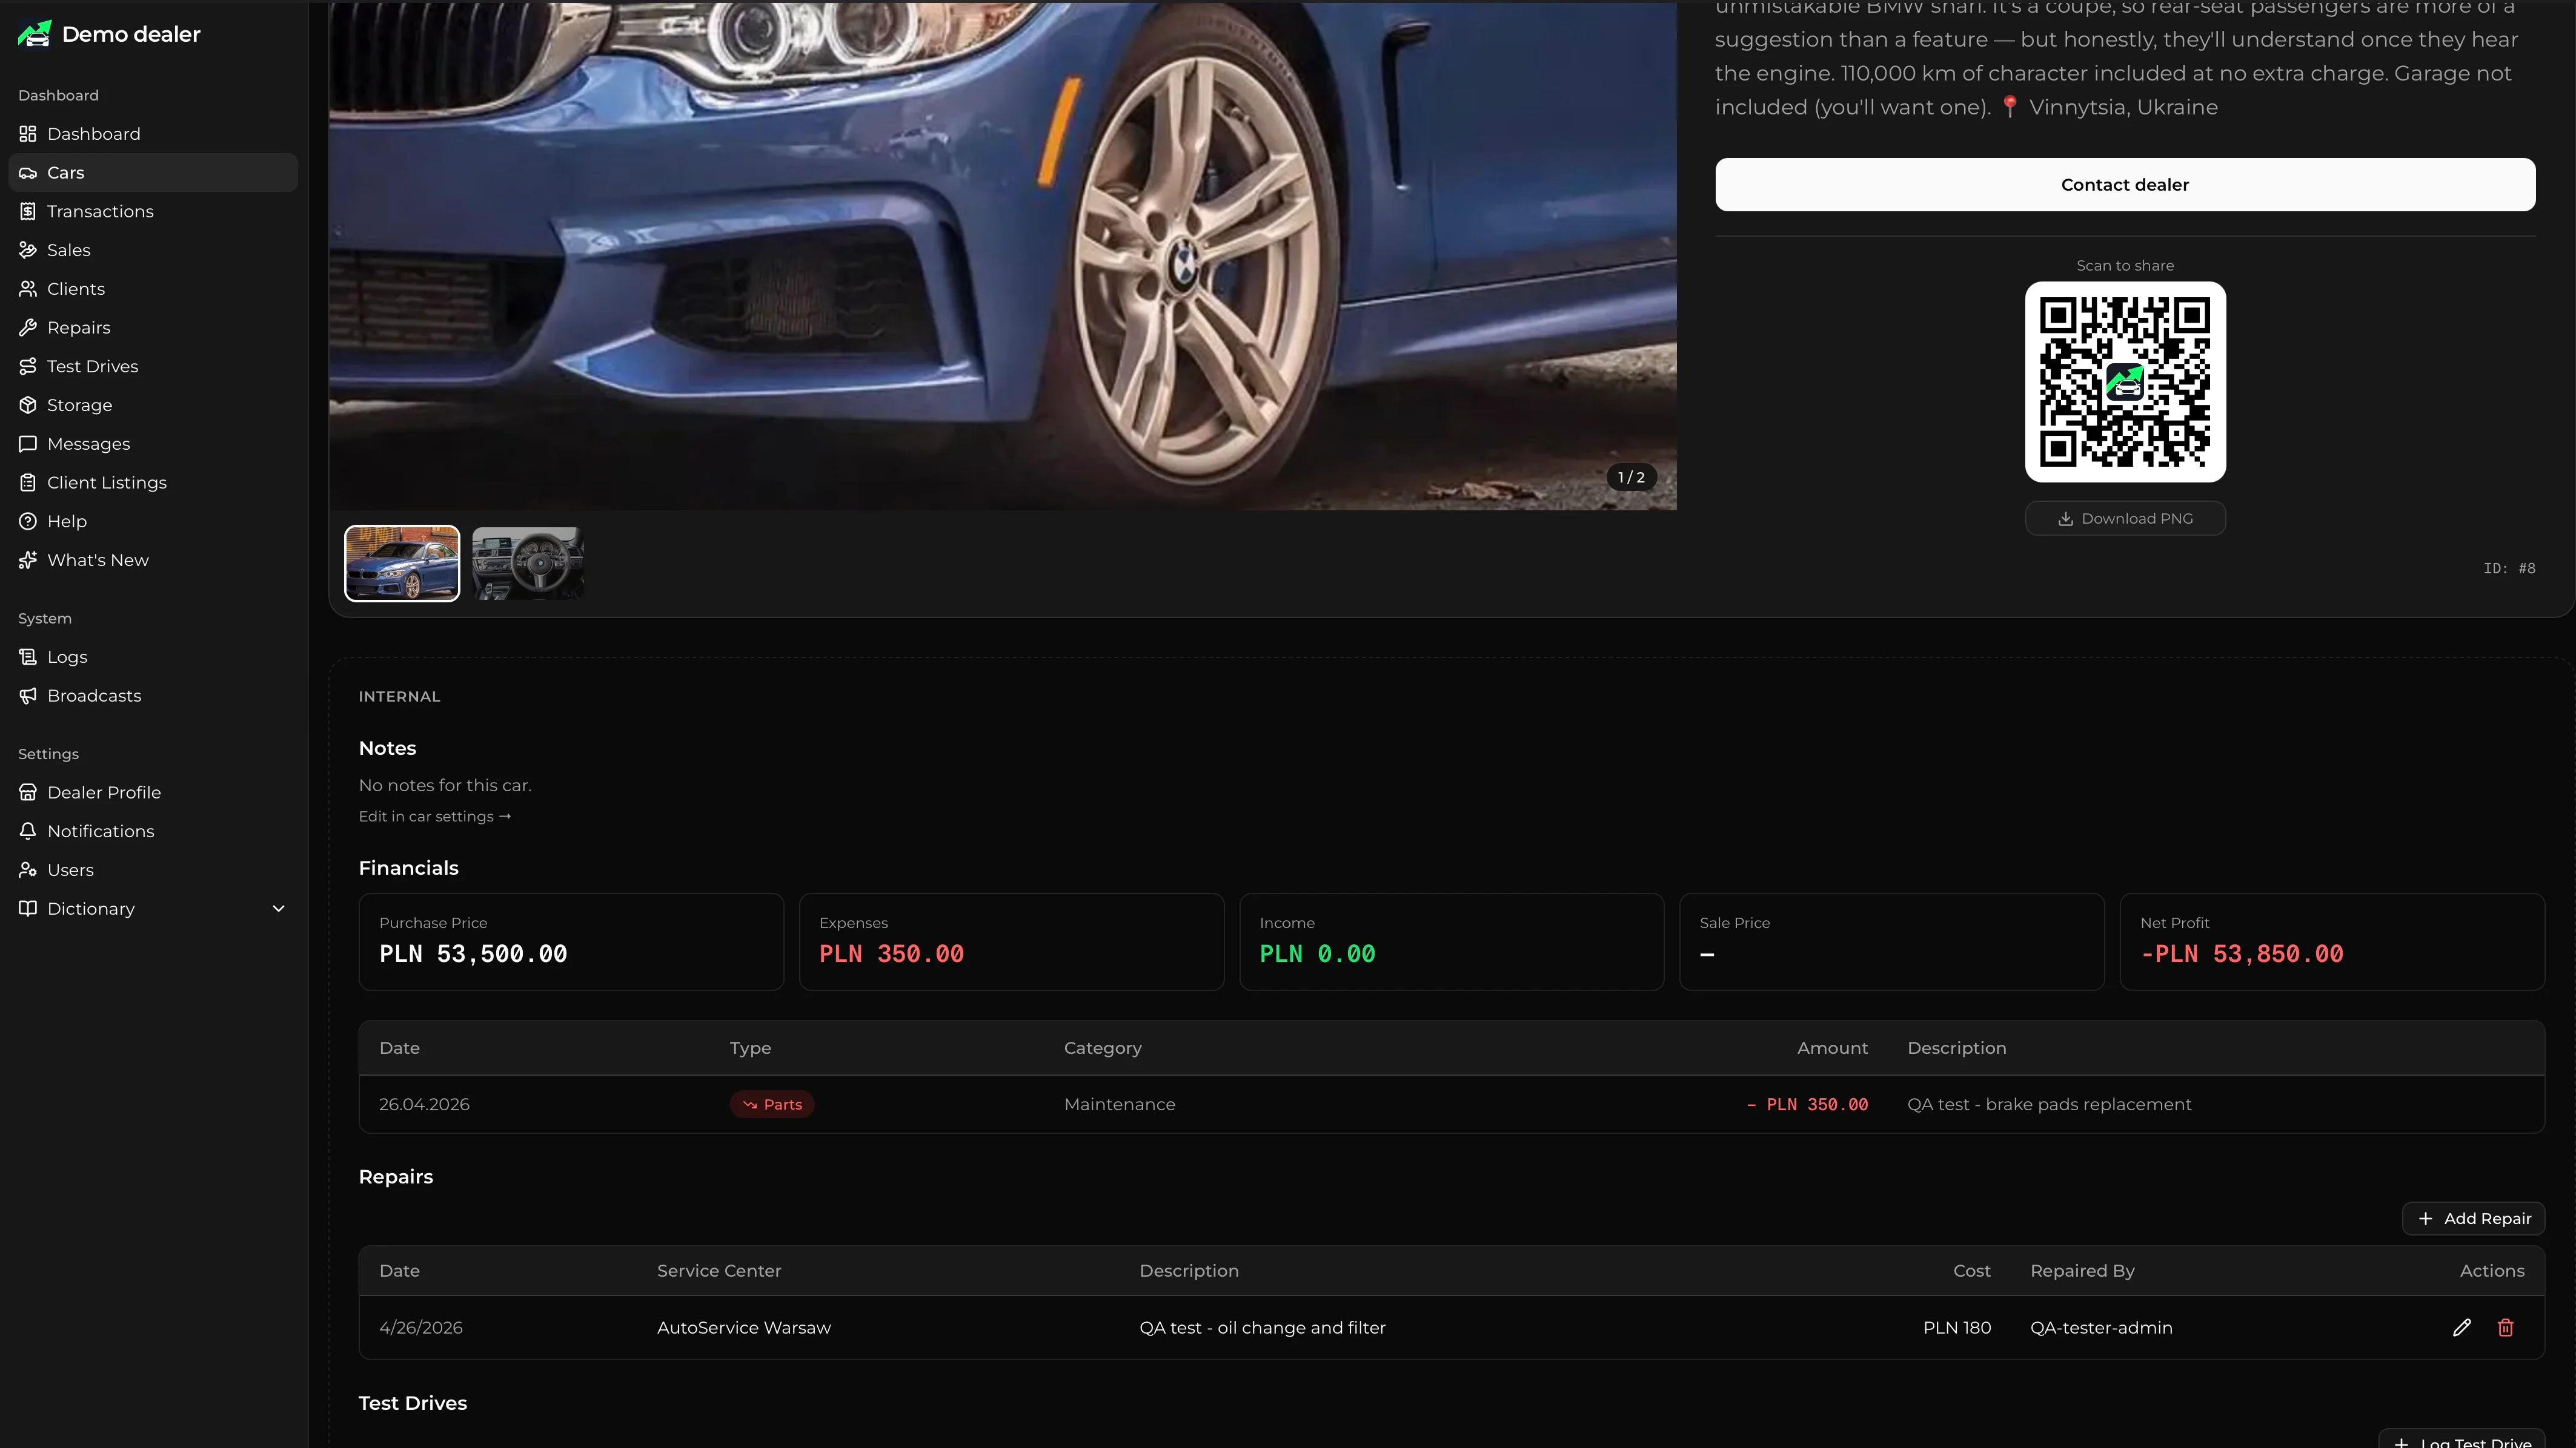2576x1448 pixels.
Task: Click the AutoService Warsaw service center cell
Action: (x=744, y=1328)
